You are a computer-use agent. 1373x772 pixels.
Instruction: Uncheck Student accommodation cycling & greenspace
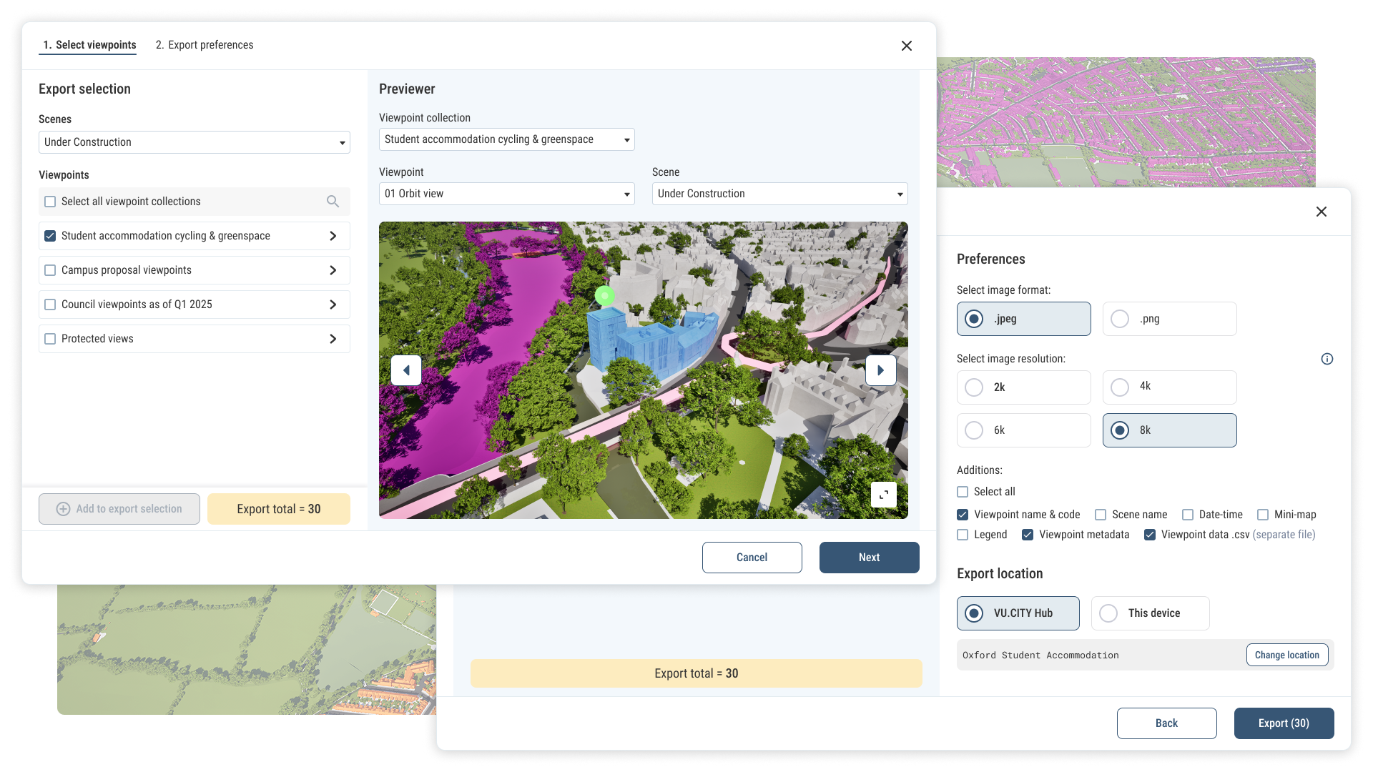click(50, 236)
